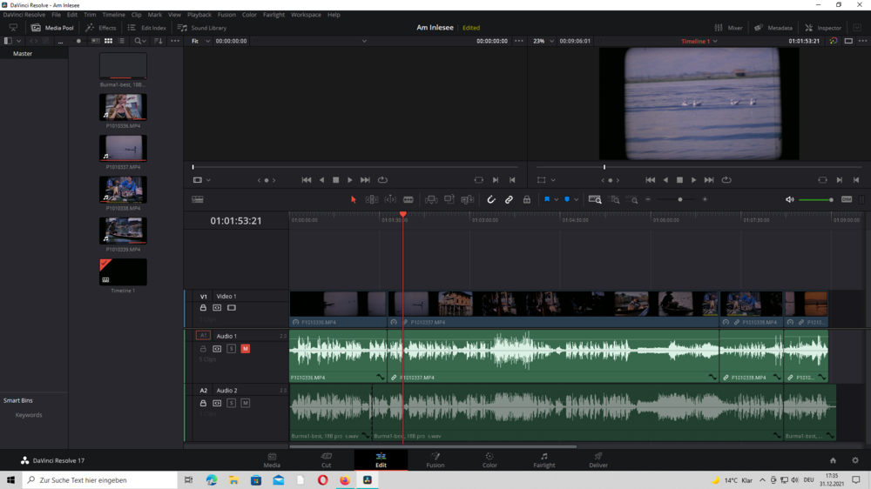This screenshot has width=871, height=489.
Task: Toggle the Linked Selection chain icon
Action: tap(509, 200)
